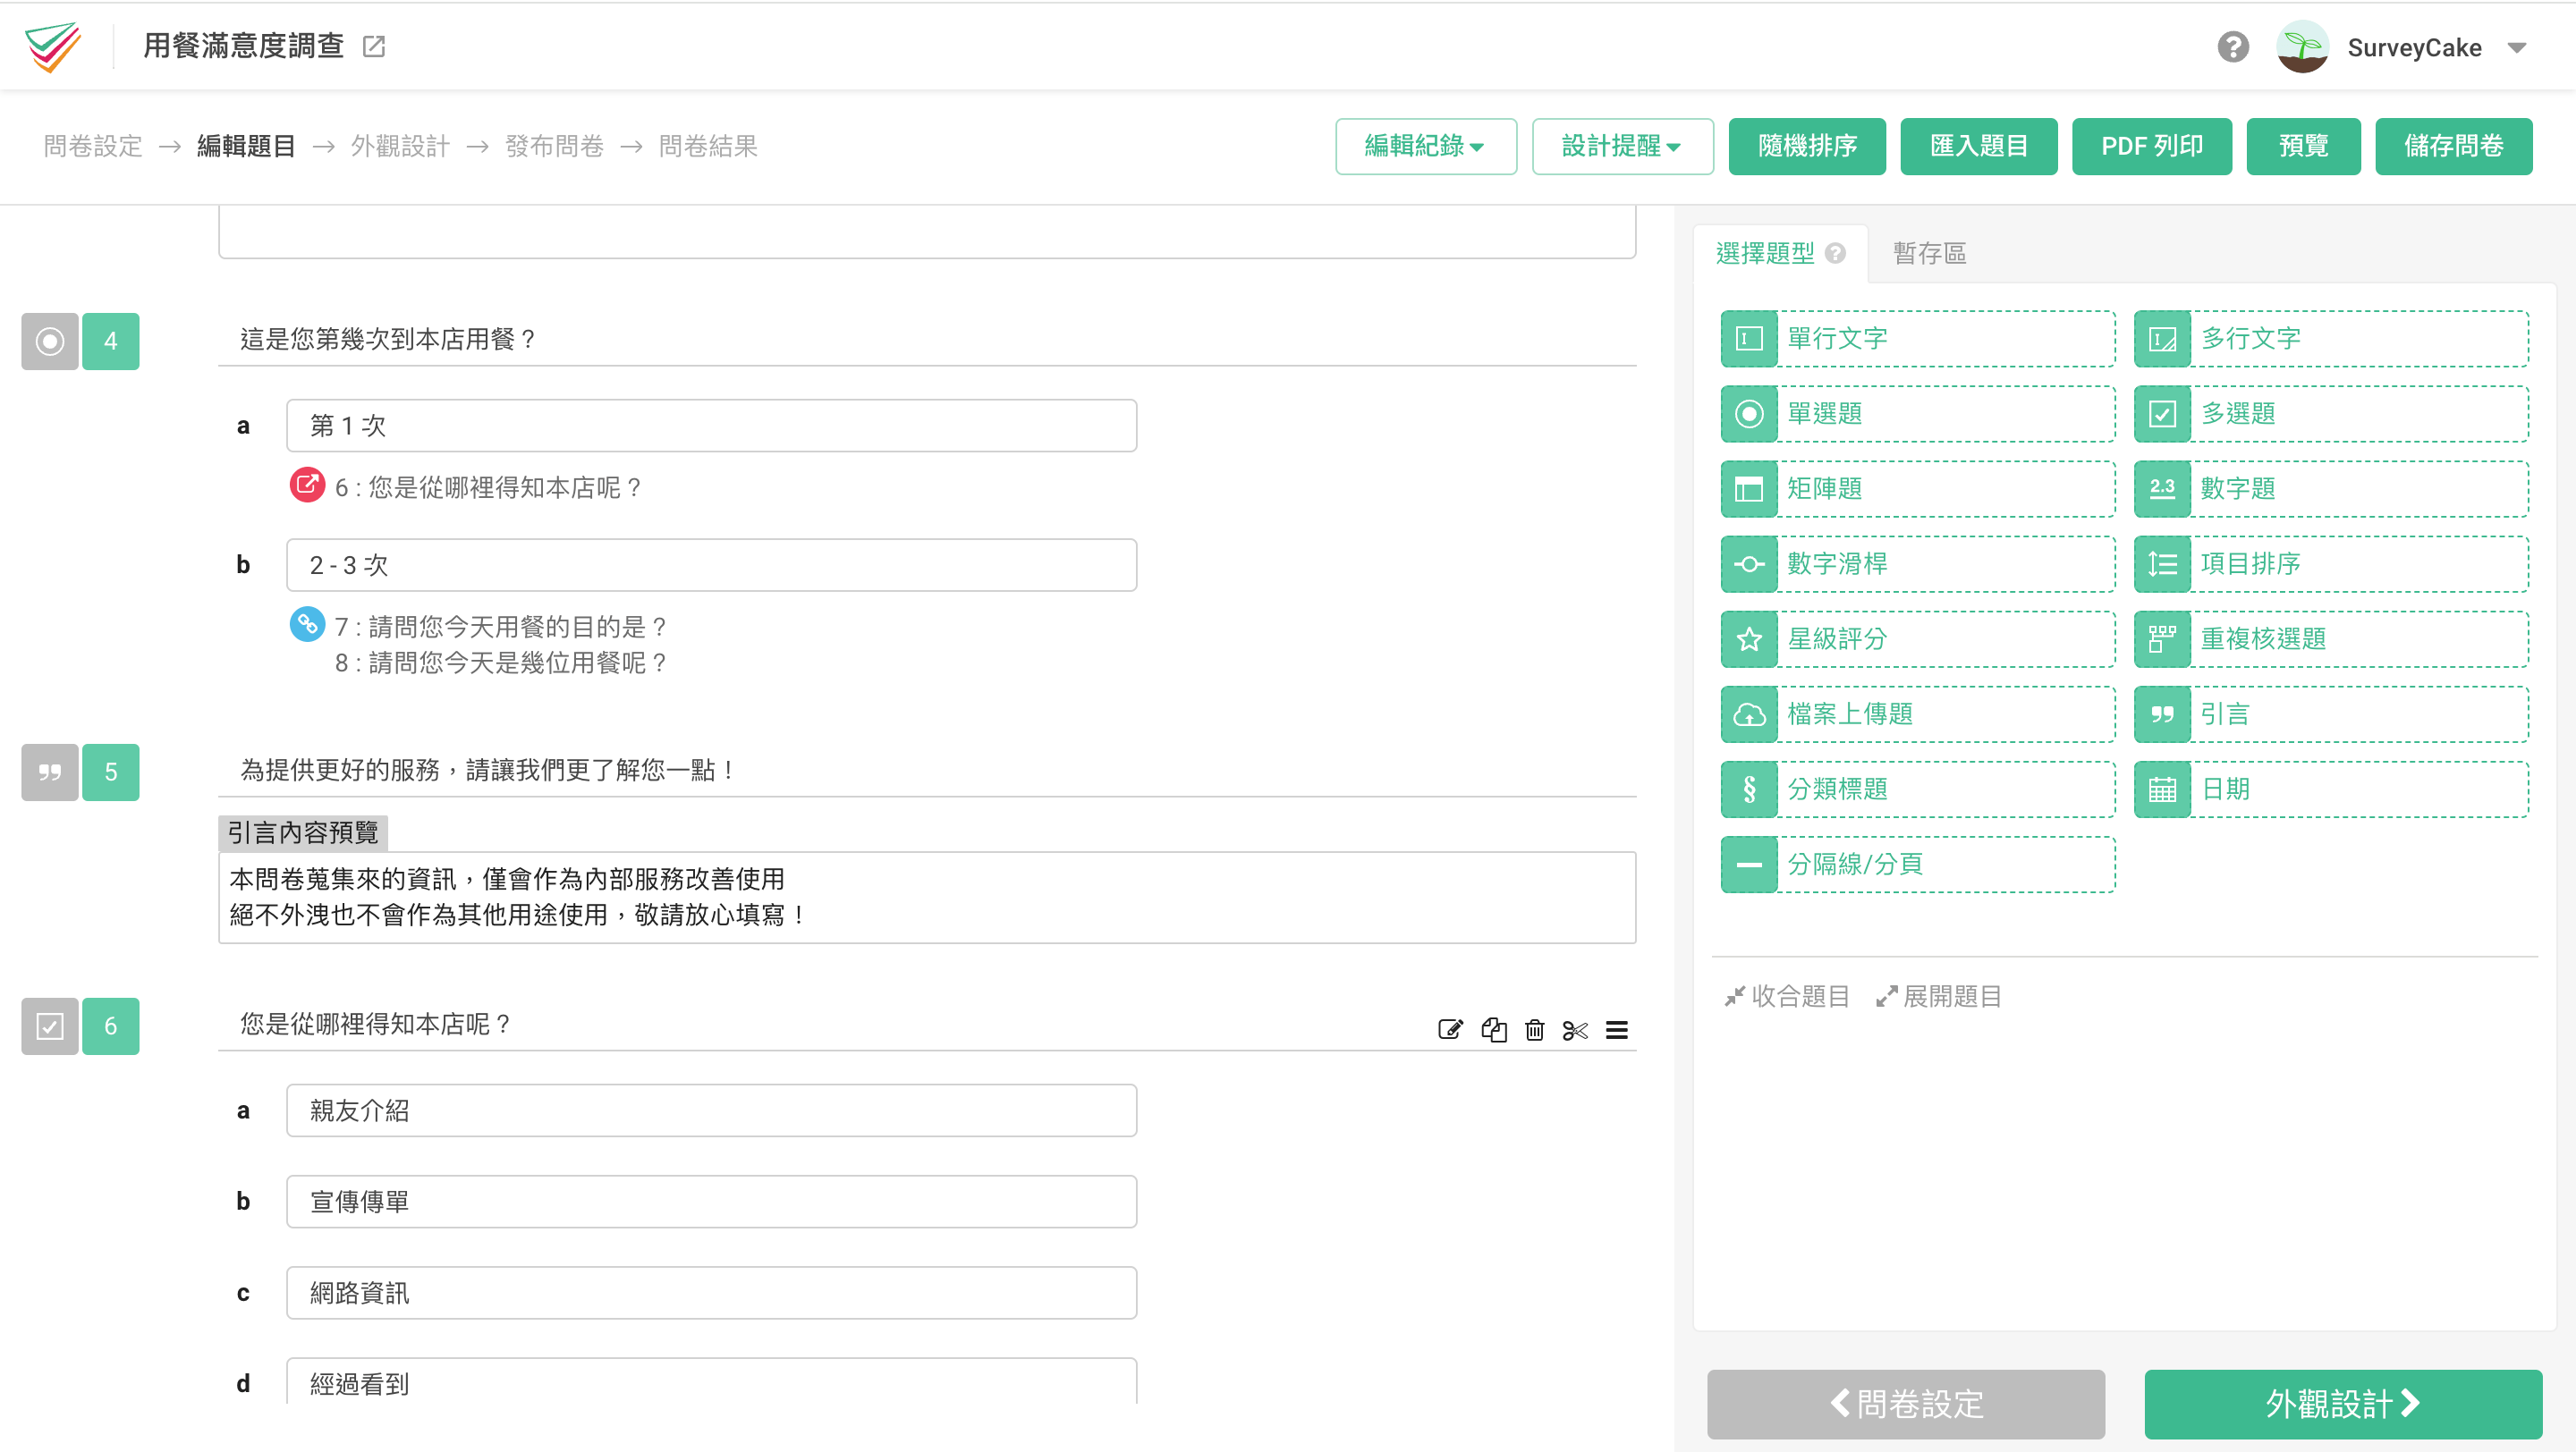Image resolution: width=2576 pixels, height=1452 pixels.
Task: Save survey with 儲存問卷 button
Action: click(x=2454, y=146)
